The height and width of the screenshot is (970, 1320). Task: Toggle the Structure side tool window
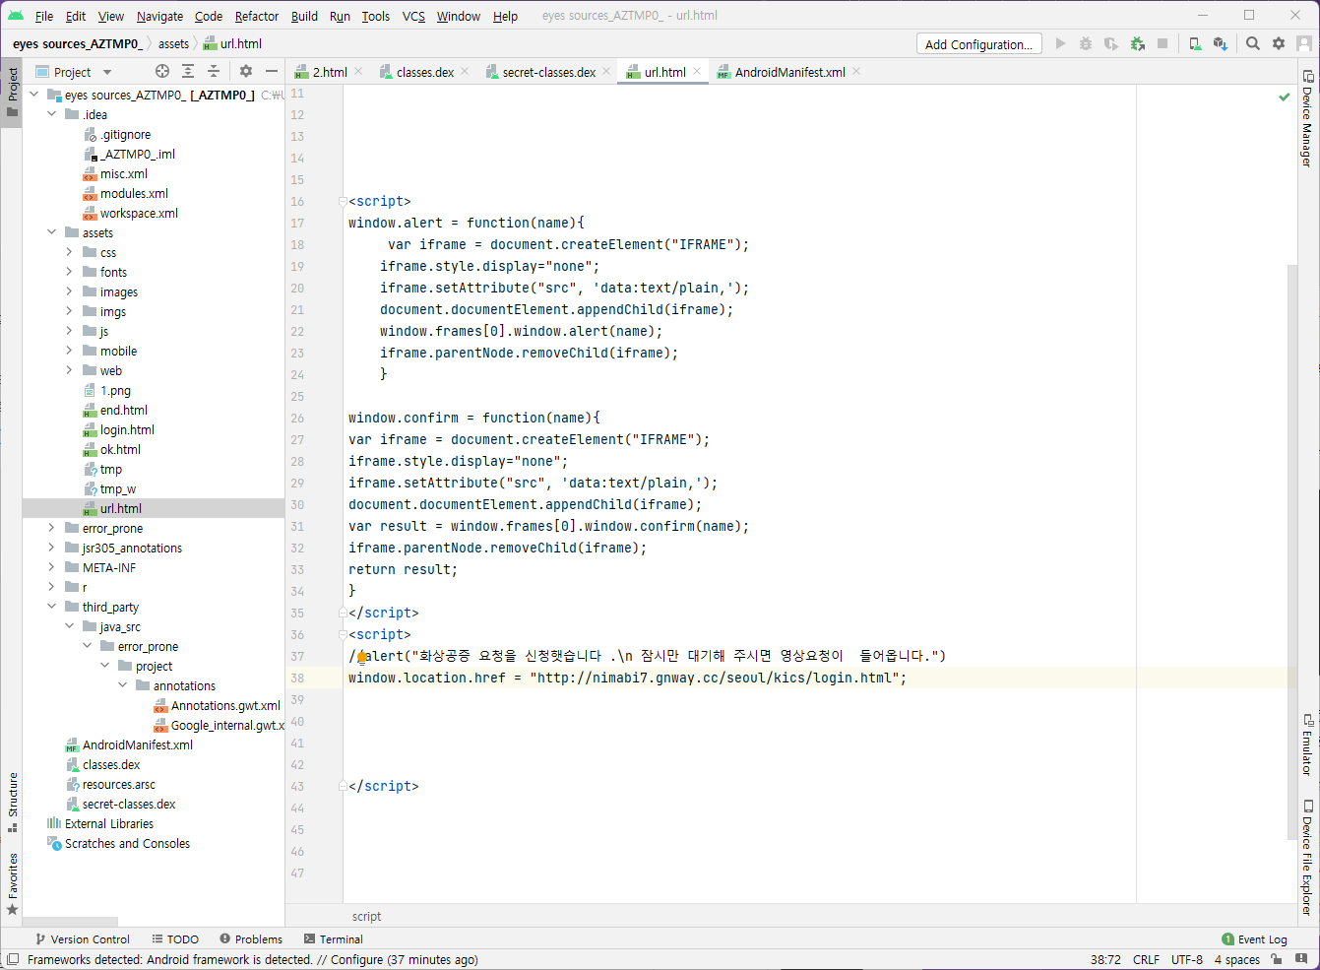click(12, 802)
